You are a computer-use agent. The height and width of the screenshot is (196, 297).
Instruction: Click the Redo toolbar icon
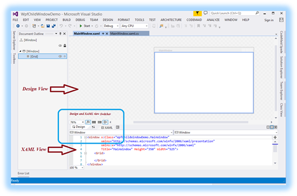(70, 26)
